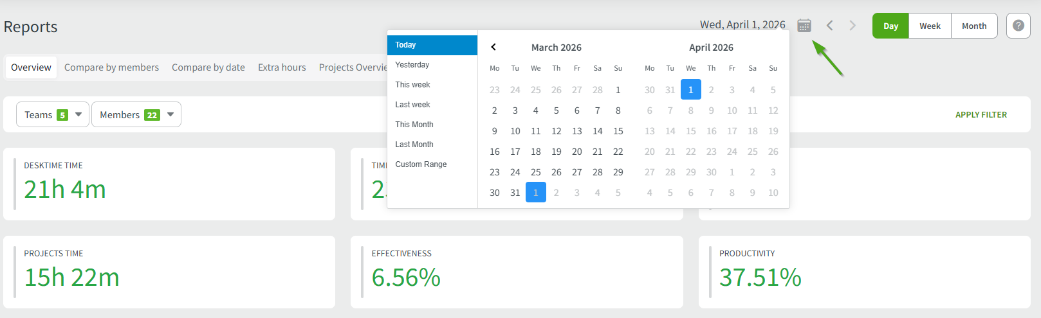
Task: Select Yesterday from date presets
Action: tap(412, 65)
